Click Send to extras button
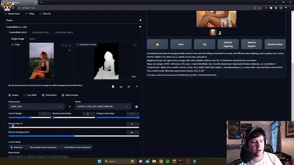The image size is (294, 165). point(275,44)
